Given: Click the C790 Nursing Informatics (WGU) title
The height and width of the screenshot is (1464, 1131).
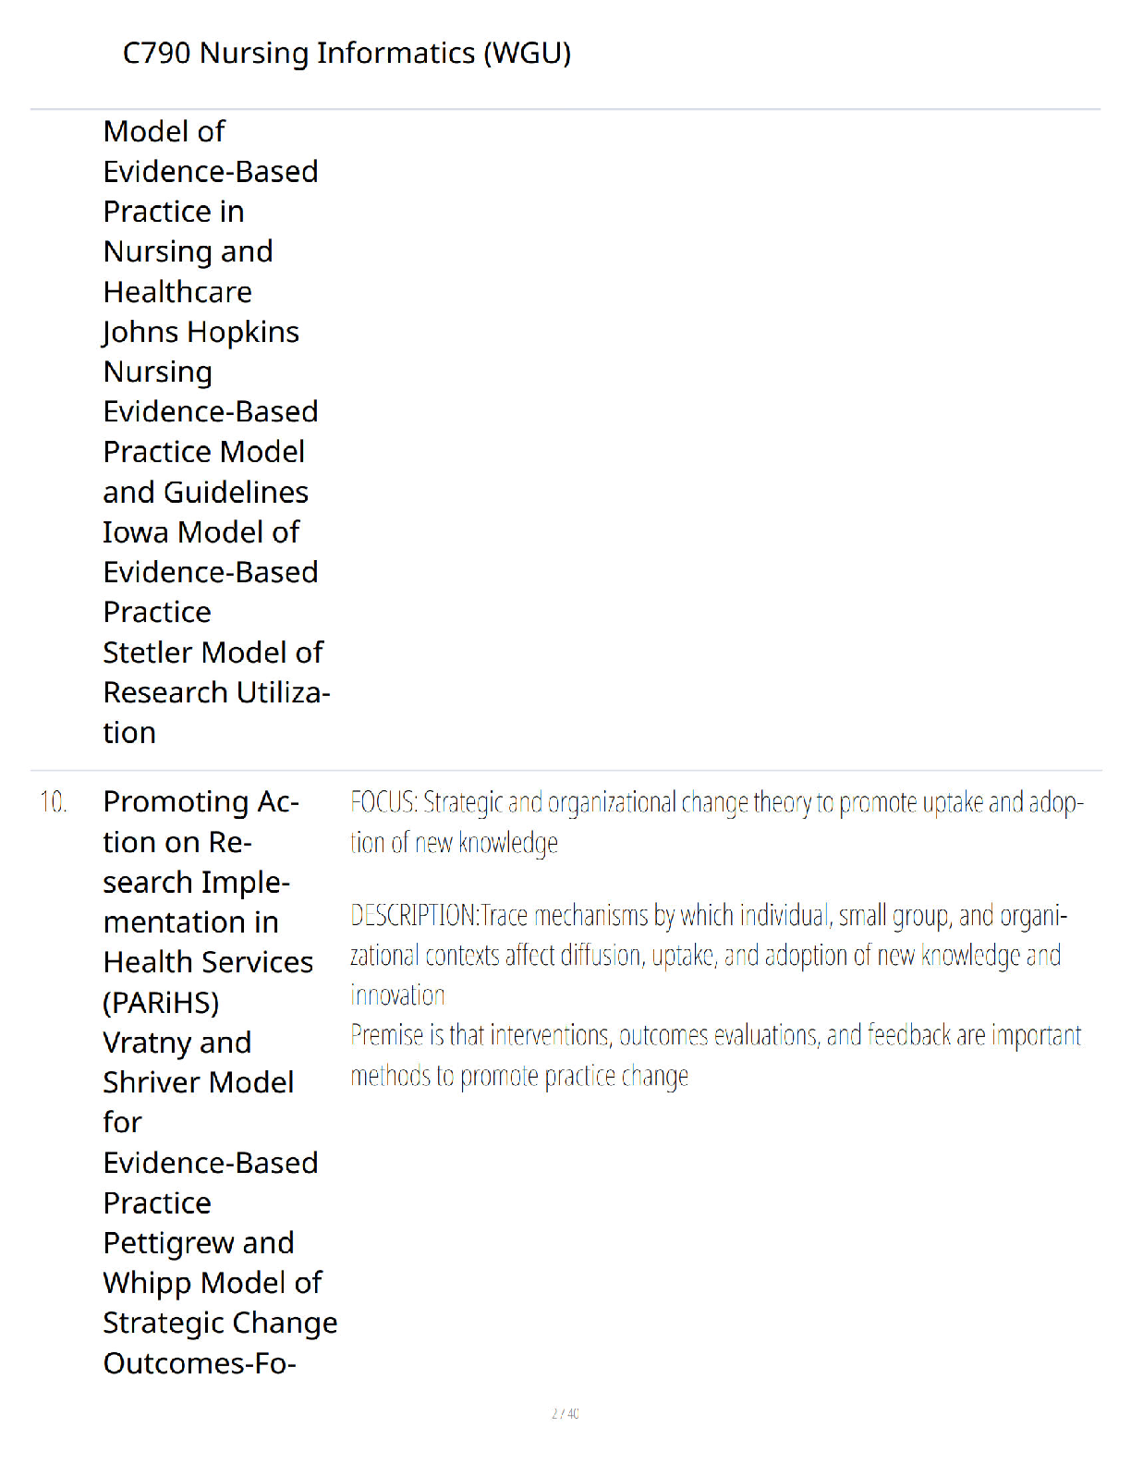Looking at the screenshot, I should click(x=347, y=53).
